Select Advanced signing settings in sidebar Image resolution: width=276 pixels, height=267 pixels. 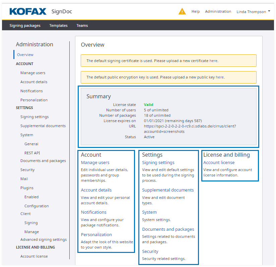pos(44,239)
